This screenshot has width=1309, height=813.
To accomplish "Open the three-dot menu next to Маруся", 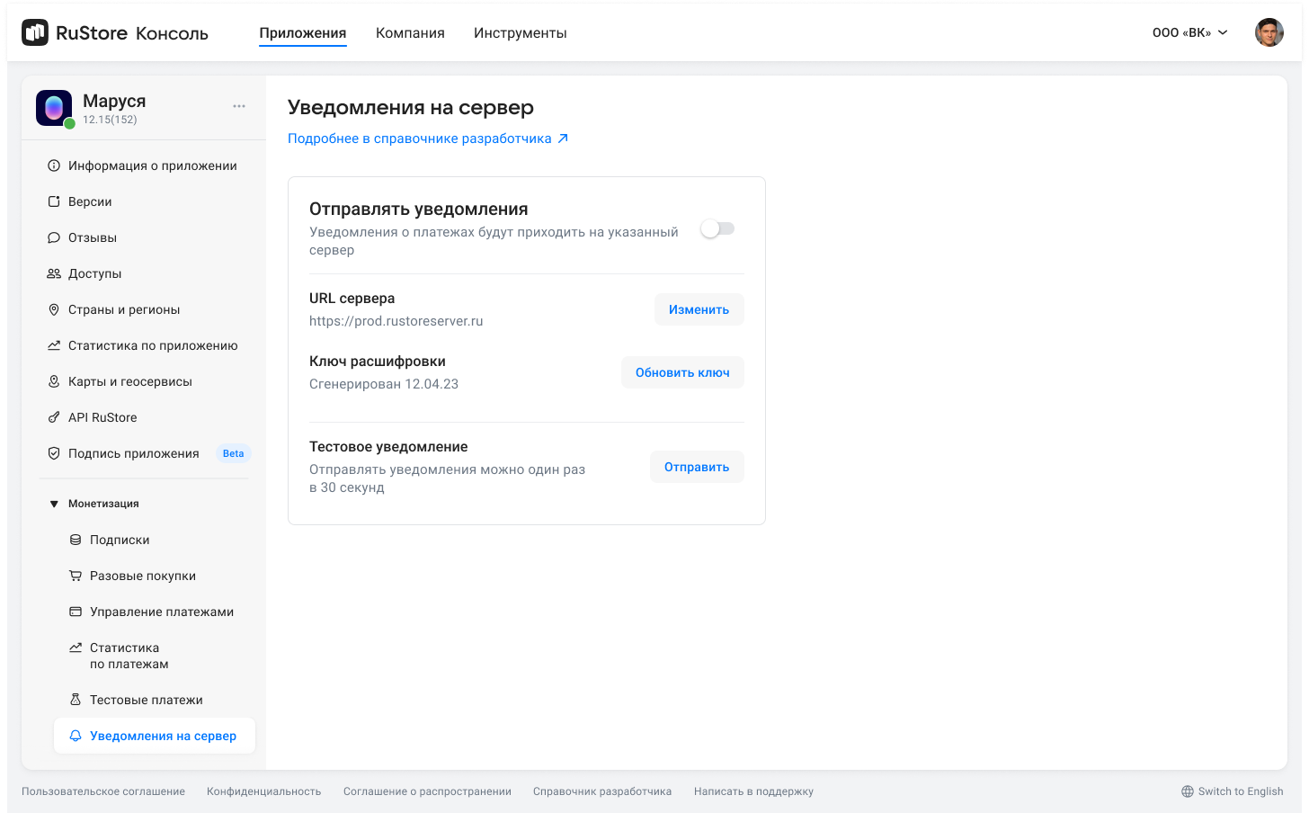I will tap(239, 106).
